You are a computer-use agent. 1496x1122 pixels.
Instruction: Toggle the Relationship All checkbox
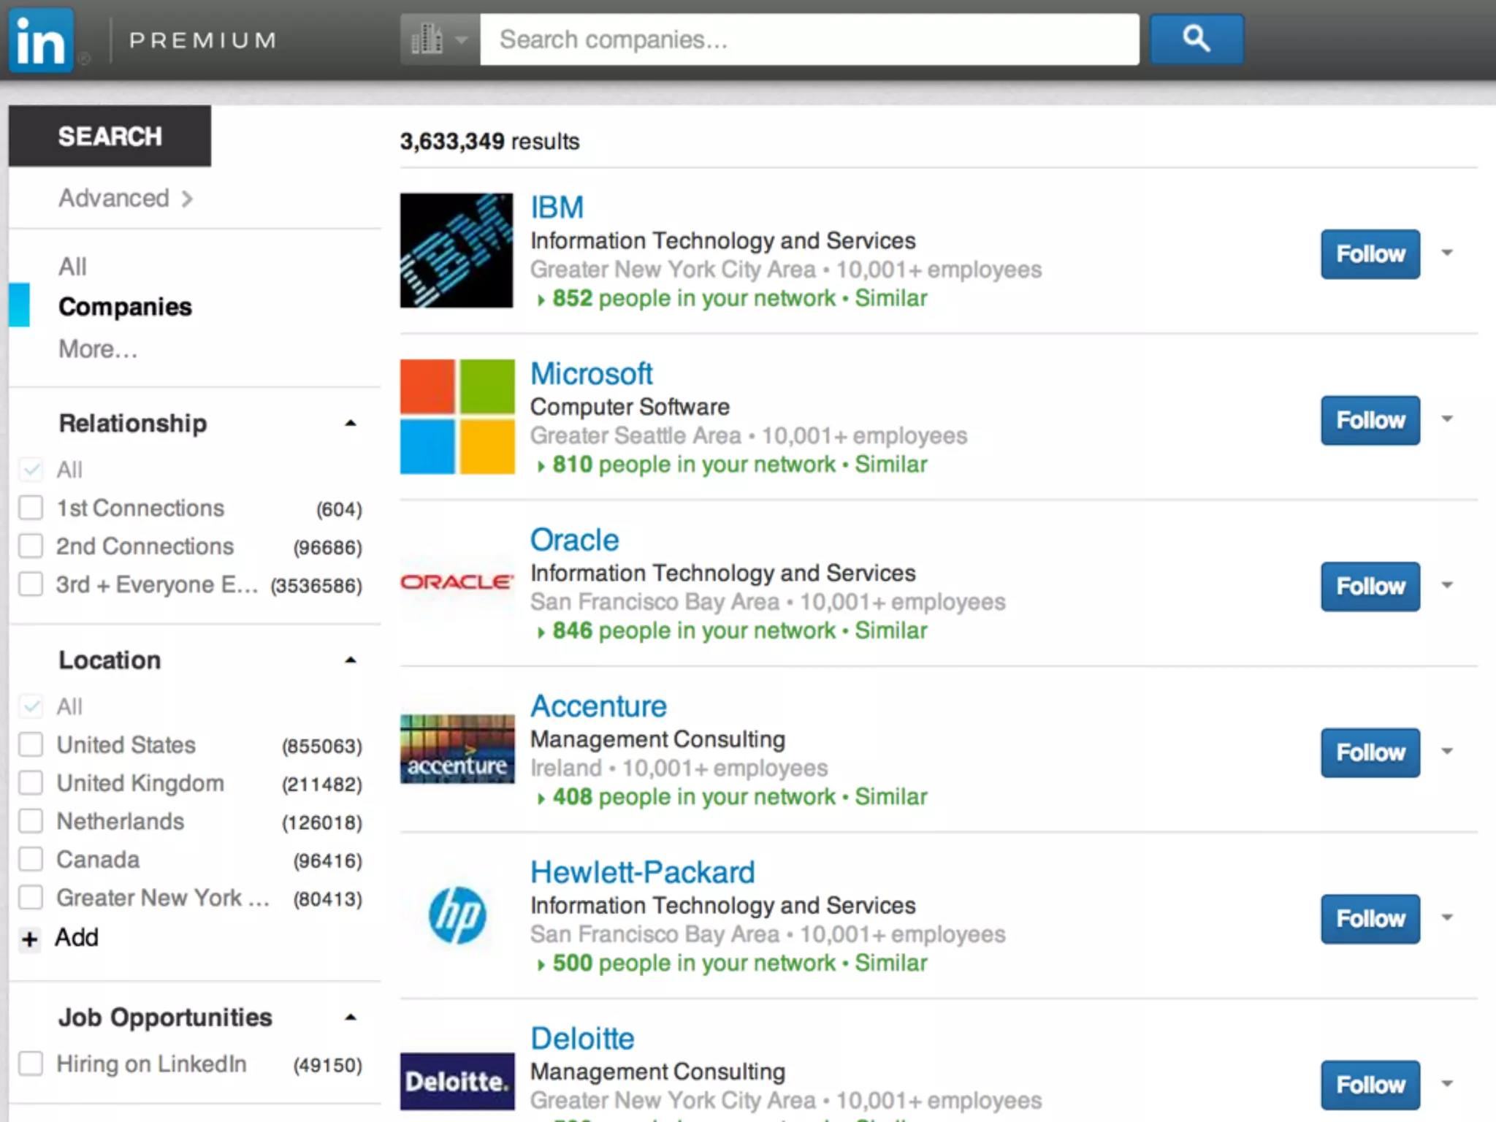point(31,469)
